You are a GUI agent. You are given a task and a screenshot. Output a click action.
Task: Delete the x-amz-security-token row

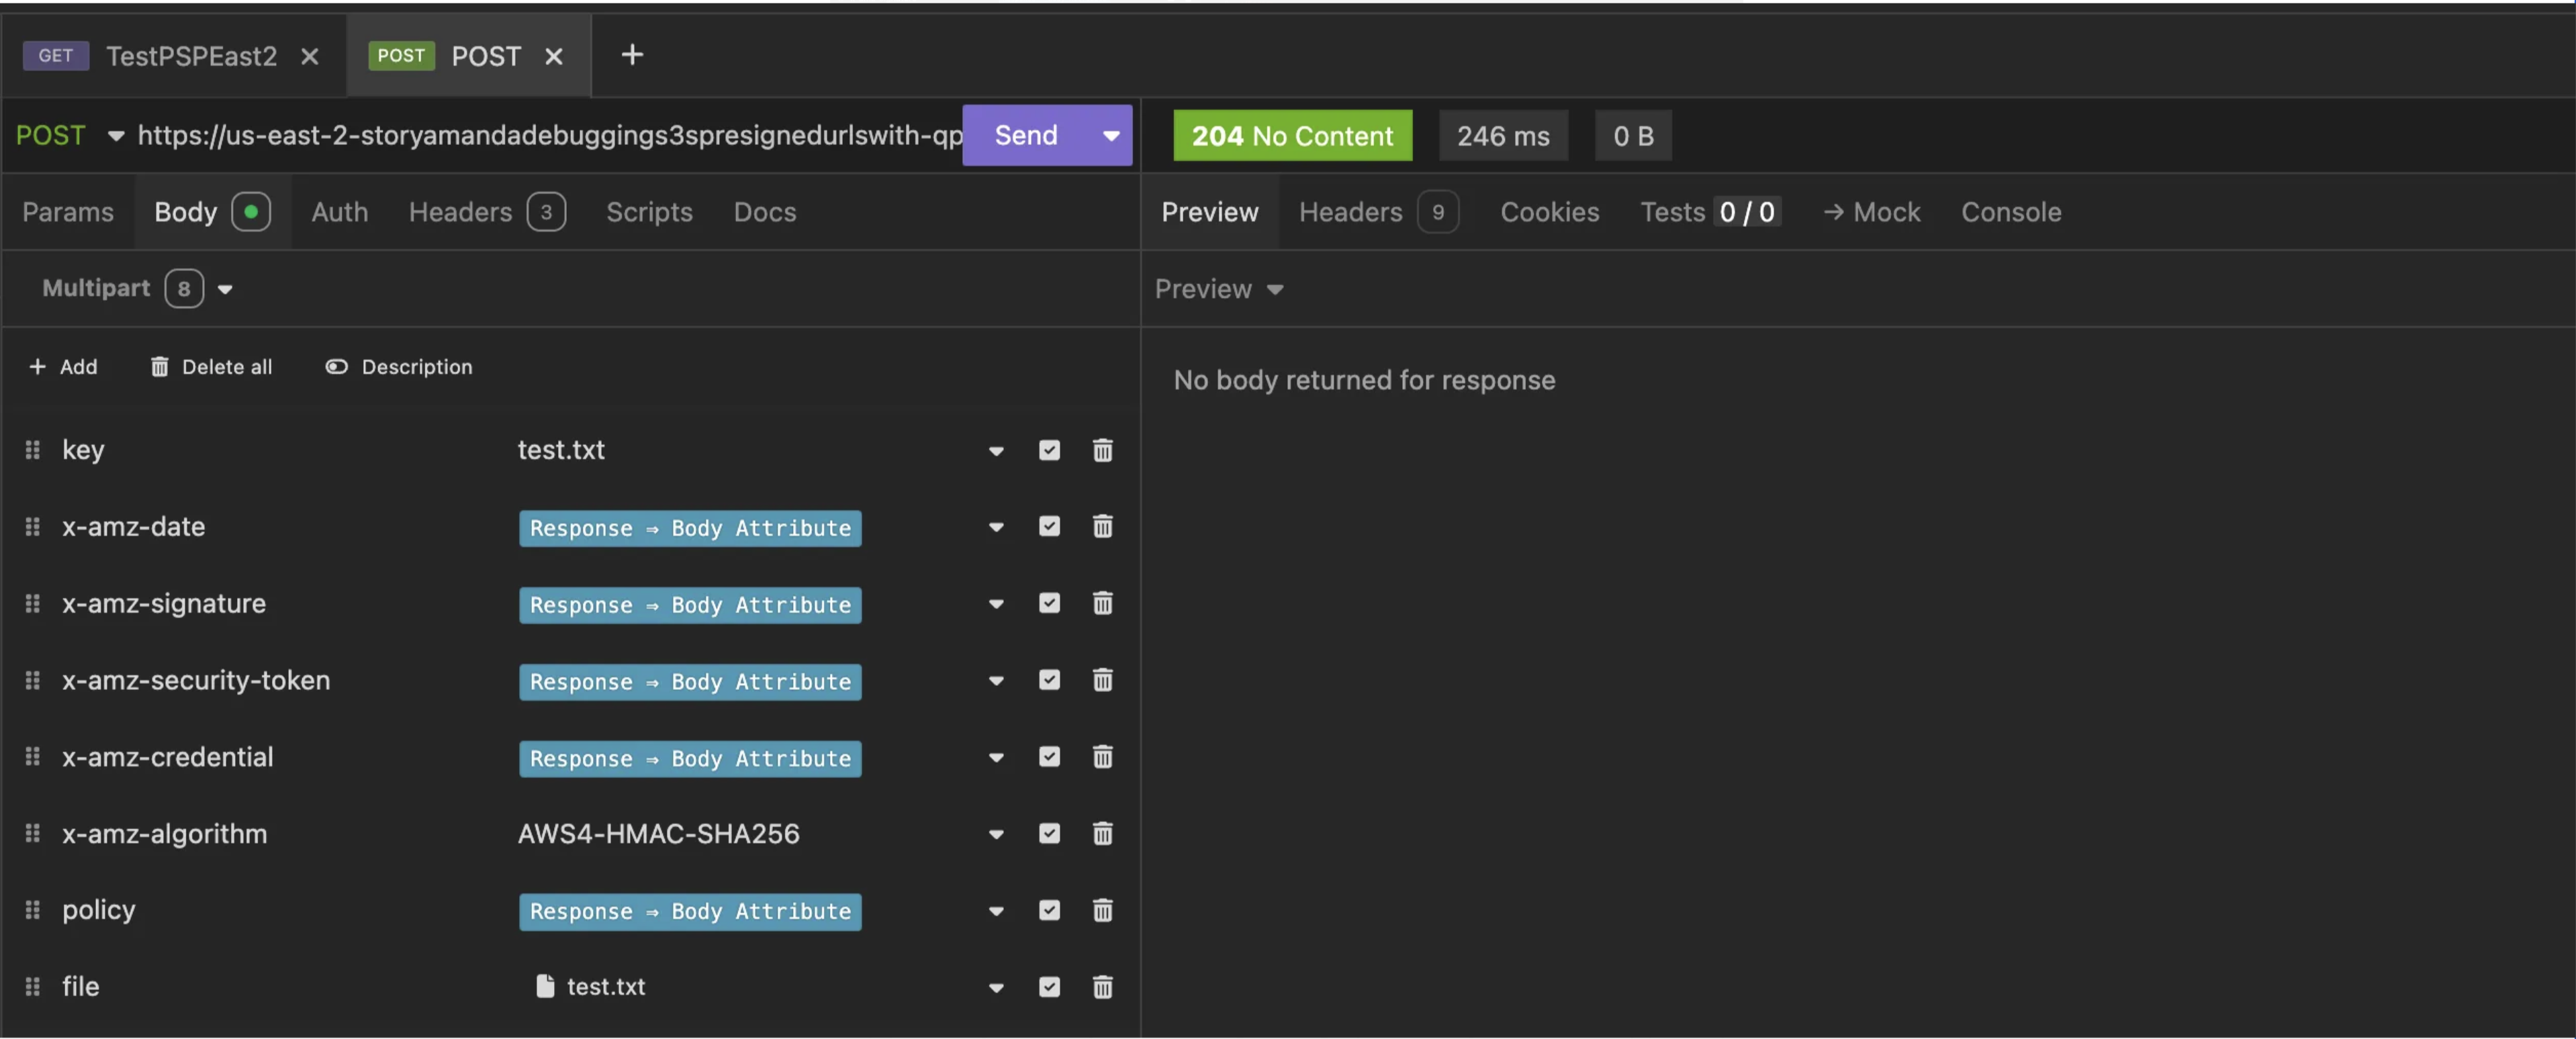point(1102,681)
